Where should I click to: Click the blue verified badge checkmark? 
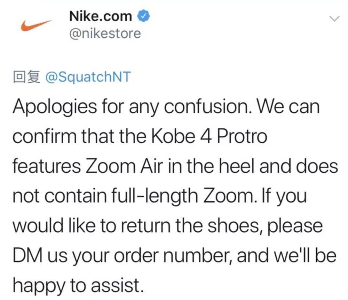click(x=144, y=16)
